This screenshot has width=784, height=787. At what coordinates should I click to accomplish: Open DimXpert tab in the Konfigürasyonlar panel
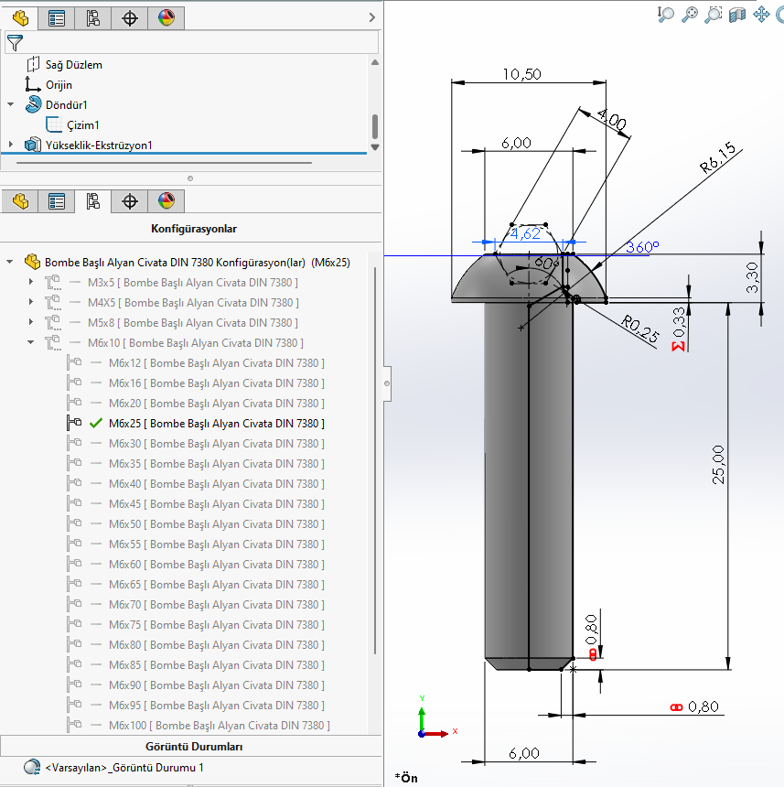[129, 201]
